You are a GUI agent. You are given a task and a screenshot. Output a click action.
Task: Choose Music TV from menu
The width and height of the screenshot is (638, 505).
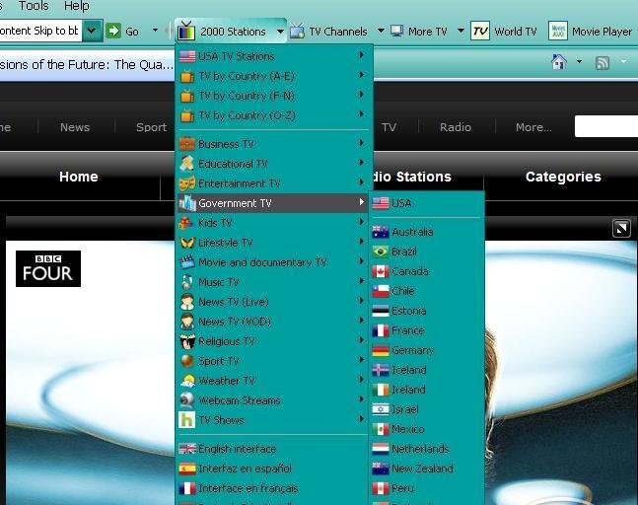[272, 282]
